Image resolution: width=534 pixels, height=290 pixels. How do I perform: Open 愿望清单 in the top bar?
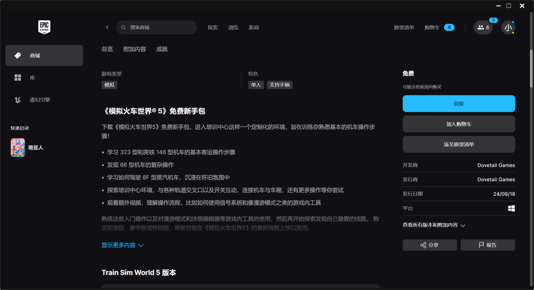pyautogui.click(x=404, y=28)
